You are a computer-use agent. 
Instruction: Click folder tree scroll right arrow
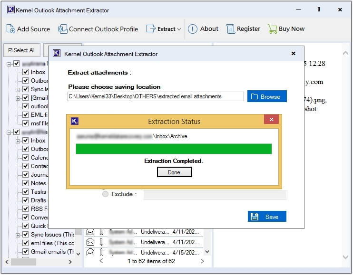coord(70,262)
